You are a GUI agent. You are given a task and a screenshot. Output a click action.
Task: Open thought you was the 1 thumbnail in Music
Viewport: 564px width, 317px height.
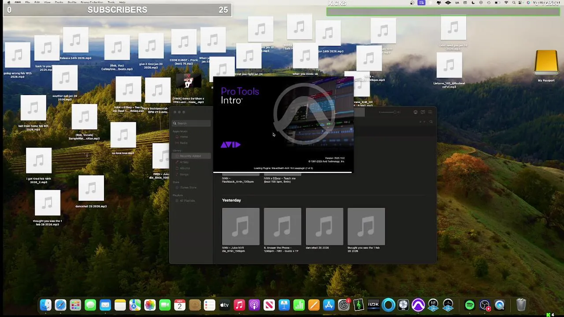(366, 226)
